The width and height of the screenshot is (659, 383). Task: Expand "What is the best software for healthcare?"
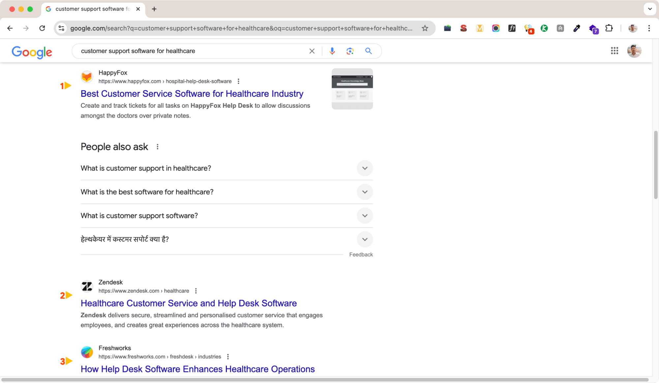(365, 192)
